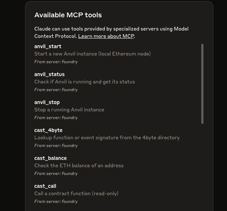This screenshot has height=211, width=227.
Task: Open the Learn more about MCP link
Action: pyautogui.click(x=106, y=36)
